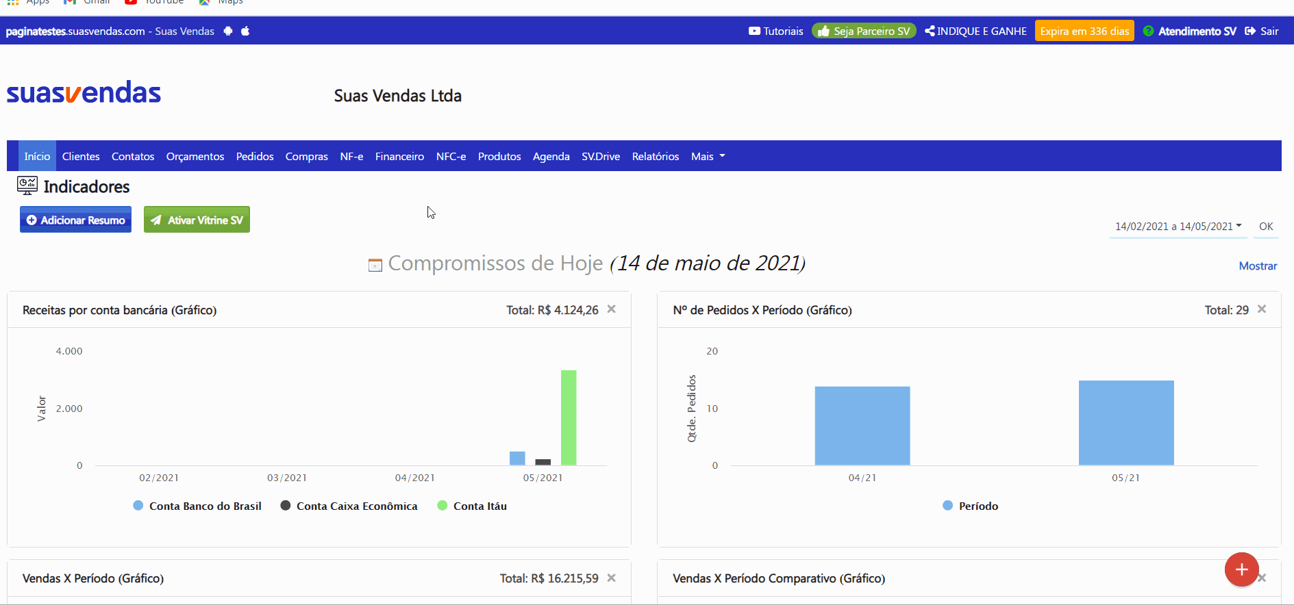Click the Total: R$ 4.124,26 text

[552, 310]
